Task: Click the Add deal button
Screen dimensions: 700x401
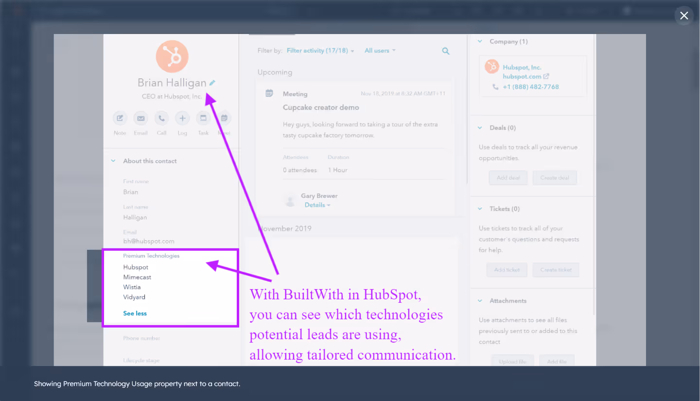Action: [508, 177]
